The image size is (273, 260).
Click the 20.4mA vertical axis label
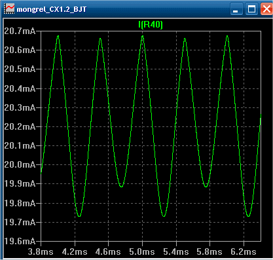click(20, 88)
